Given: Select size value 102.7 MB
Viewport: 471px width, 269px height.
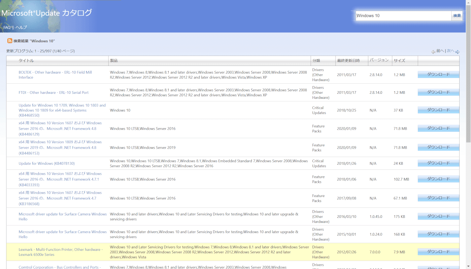Looking at the screenshot, I should (401, 179).
